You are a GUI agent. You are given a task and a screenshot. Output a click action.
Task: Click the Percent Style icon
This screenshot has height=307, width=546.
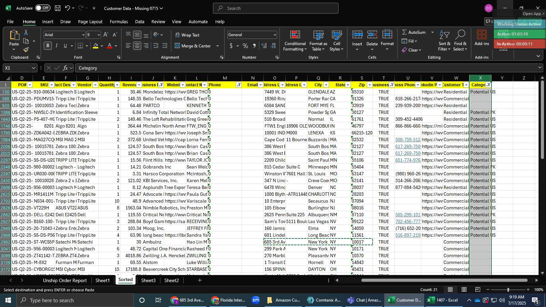pos(245,46)
